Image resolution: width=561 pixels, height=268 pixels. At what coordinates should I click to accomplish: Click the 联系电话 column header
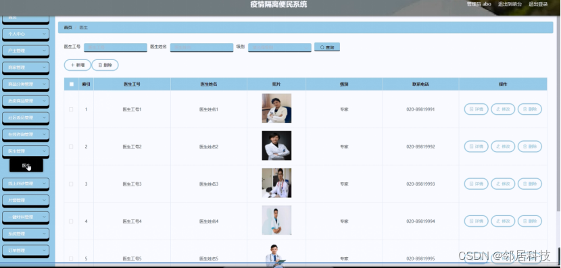pyautogui.click(x=420, y=84)
